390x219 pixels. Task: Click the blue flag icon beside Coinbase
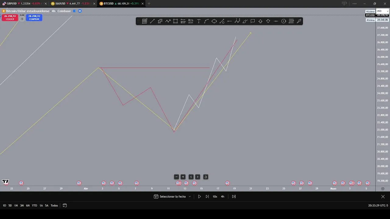pos(74,11)
